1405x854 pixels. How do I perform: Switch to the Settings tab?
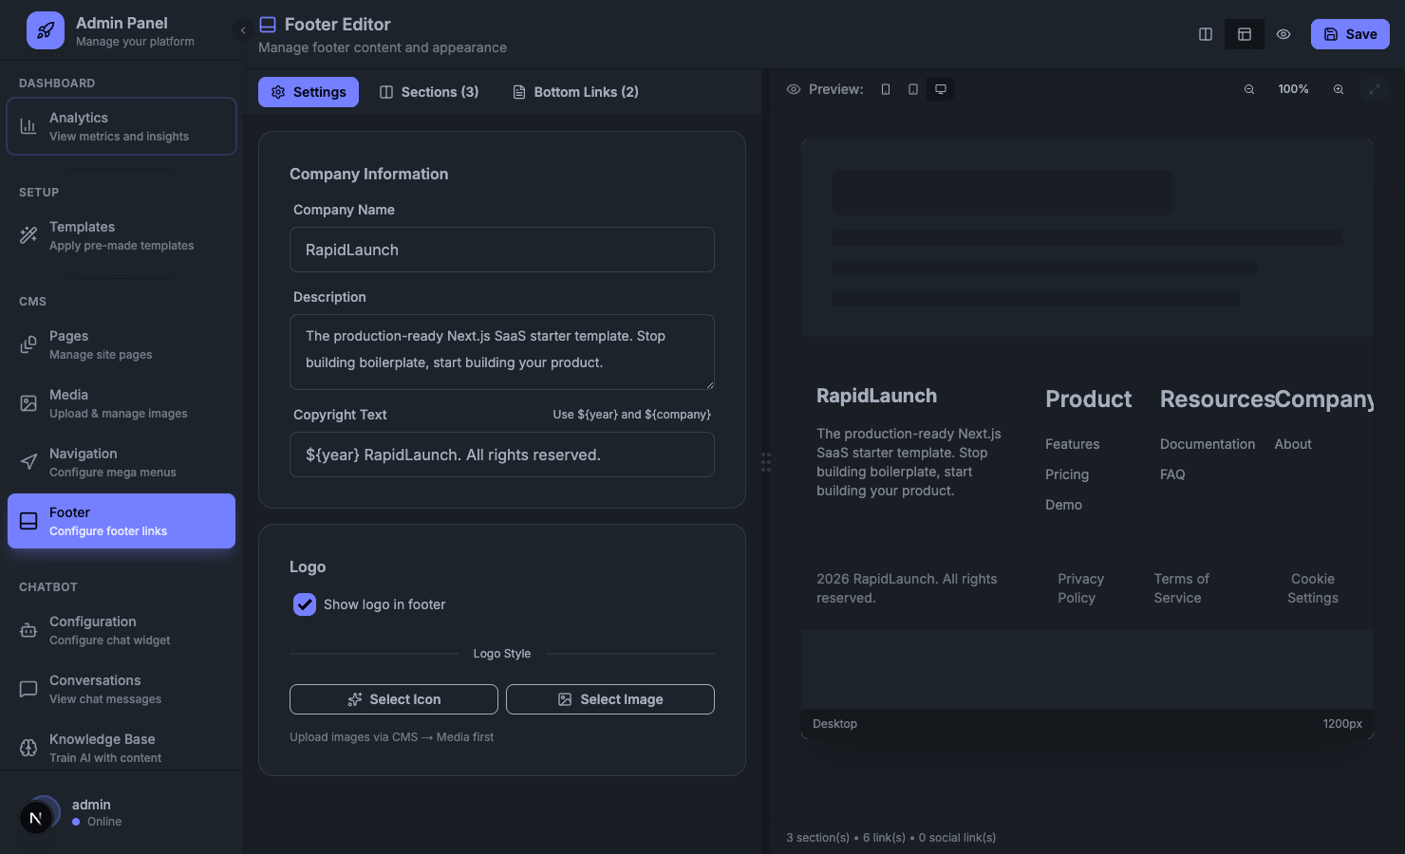[309, 92]
